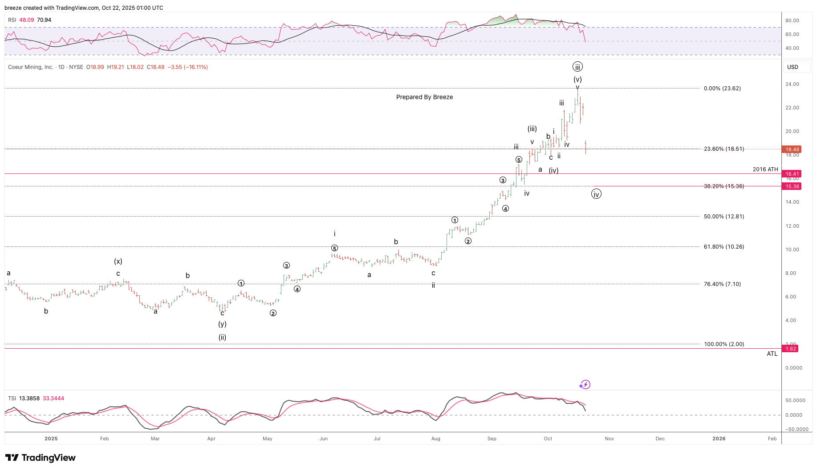Select the 61.80% (10.26) Fibonacci level label
This screenshot has height=471, width=817.
pyautogui.click(x=724, y=247)
